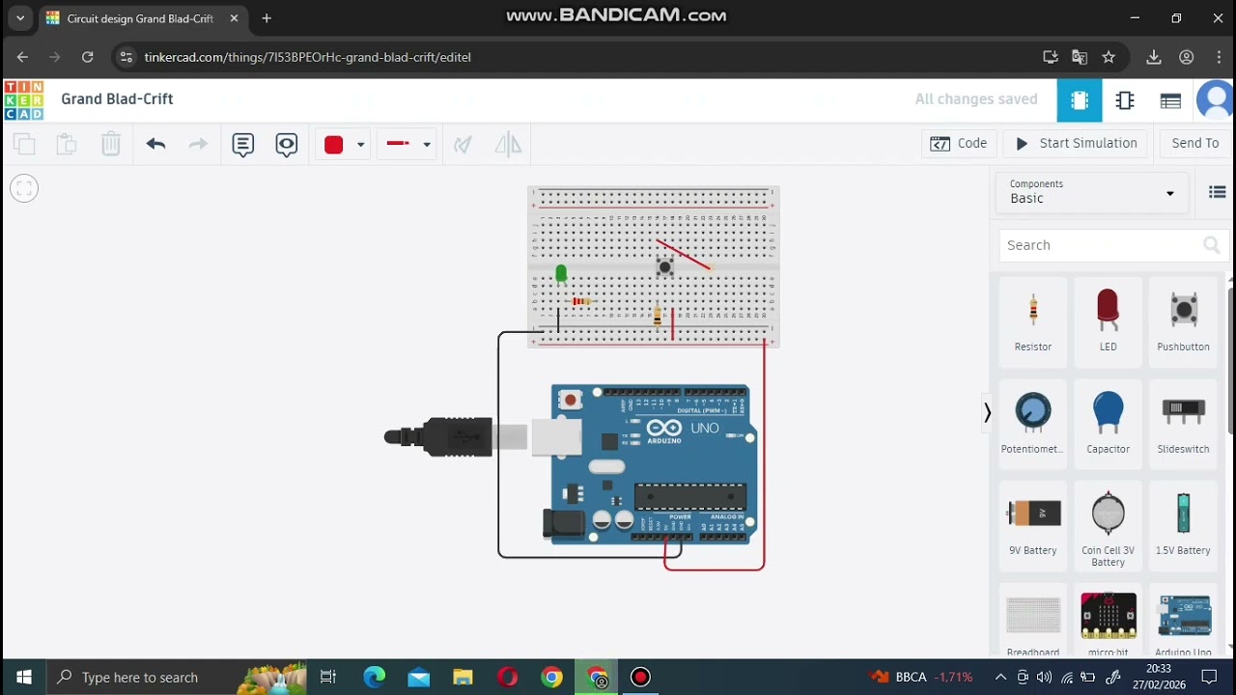The height and width of the screenshot is (695, 1236).
Task: Click the green LED on breadboard
Action: pyautogui.click(x=561, y=274)
